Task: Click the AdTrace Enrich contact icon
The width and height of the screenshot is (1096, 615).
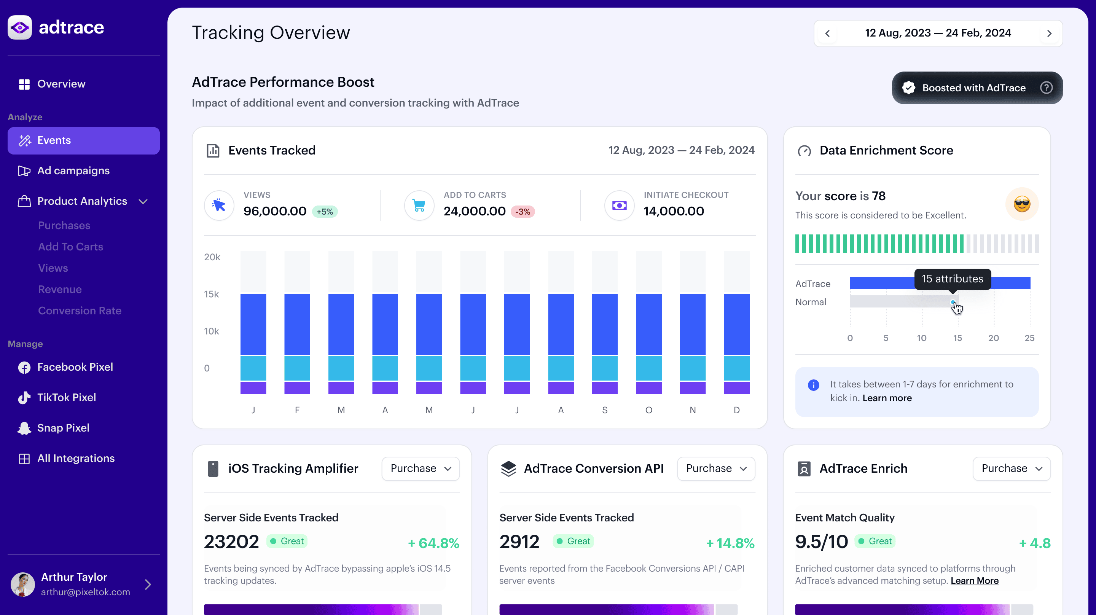Action: pyautogui.click(x=804, y=468)
